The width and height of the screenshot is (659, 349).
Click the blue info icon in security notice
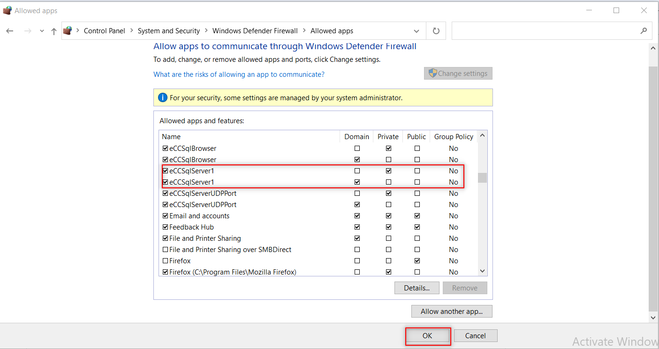162,97
